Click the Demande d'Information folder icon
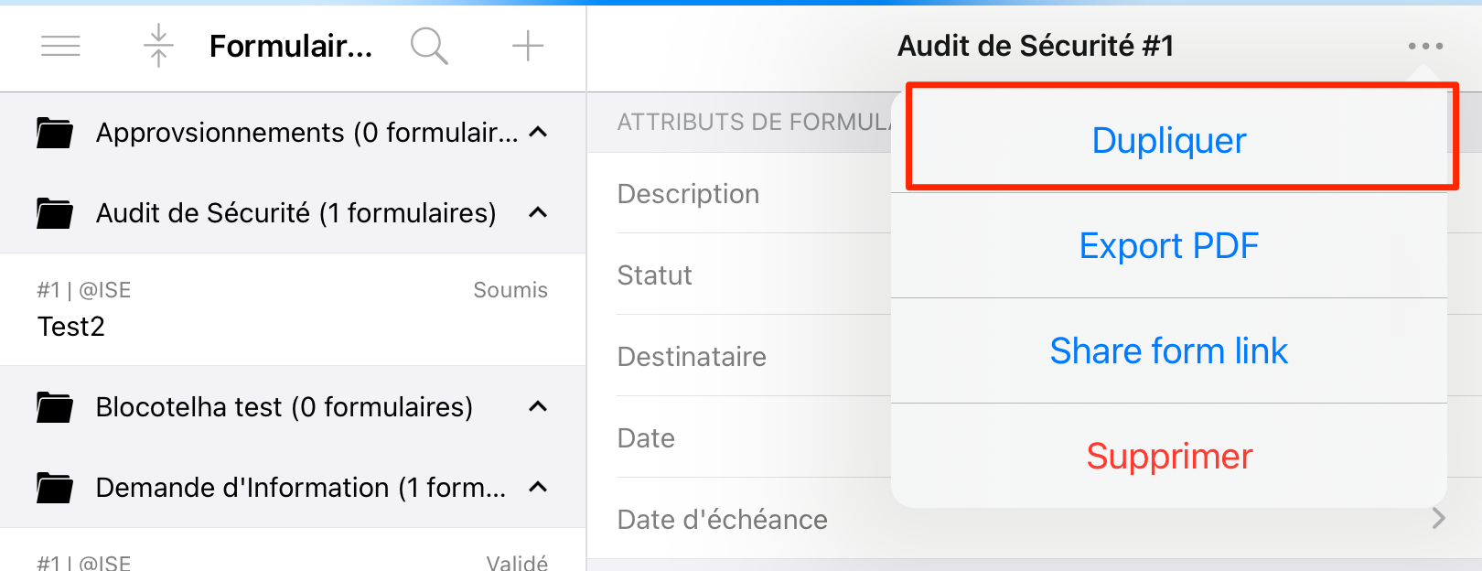Image resolution: width=1482 pixels, height=571 pixels. 55,489
